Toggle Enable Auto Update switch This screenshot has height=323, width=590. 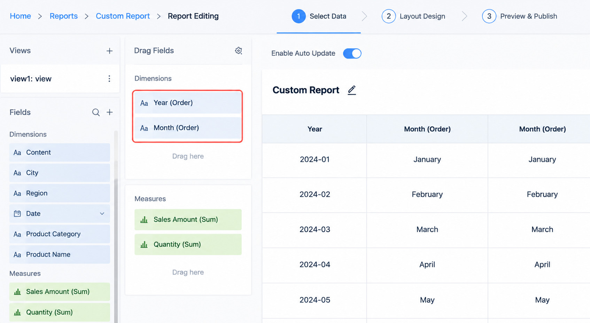352,53
